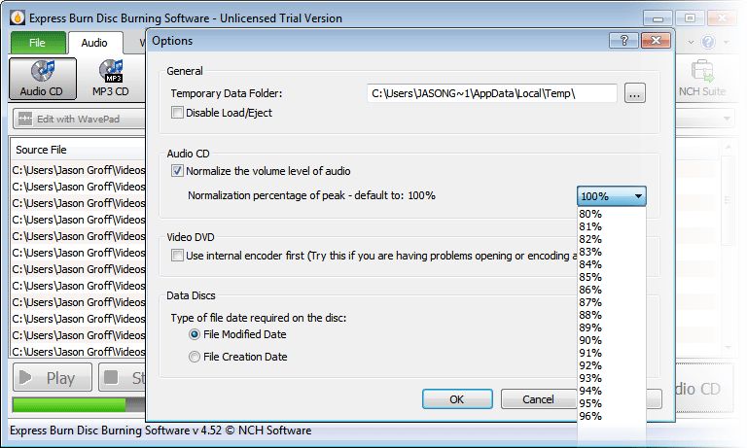The height and width of the screenshot is (448, 747).
Task: Browse for temporary folder with ellipsis button
Action: (x=634, y=93)
